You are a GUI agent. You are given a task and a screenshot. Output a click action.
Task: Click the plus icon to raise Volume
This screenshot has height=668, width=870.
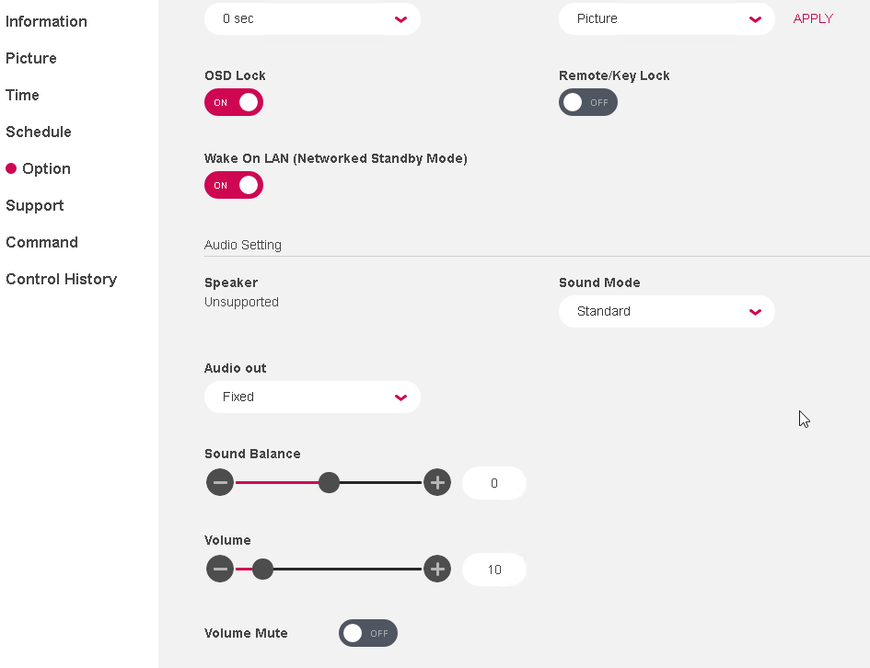(437, 569)
